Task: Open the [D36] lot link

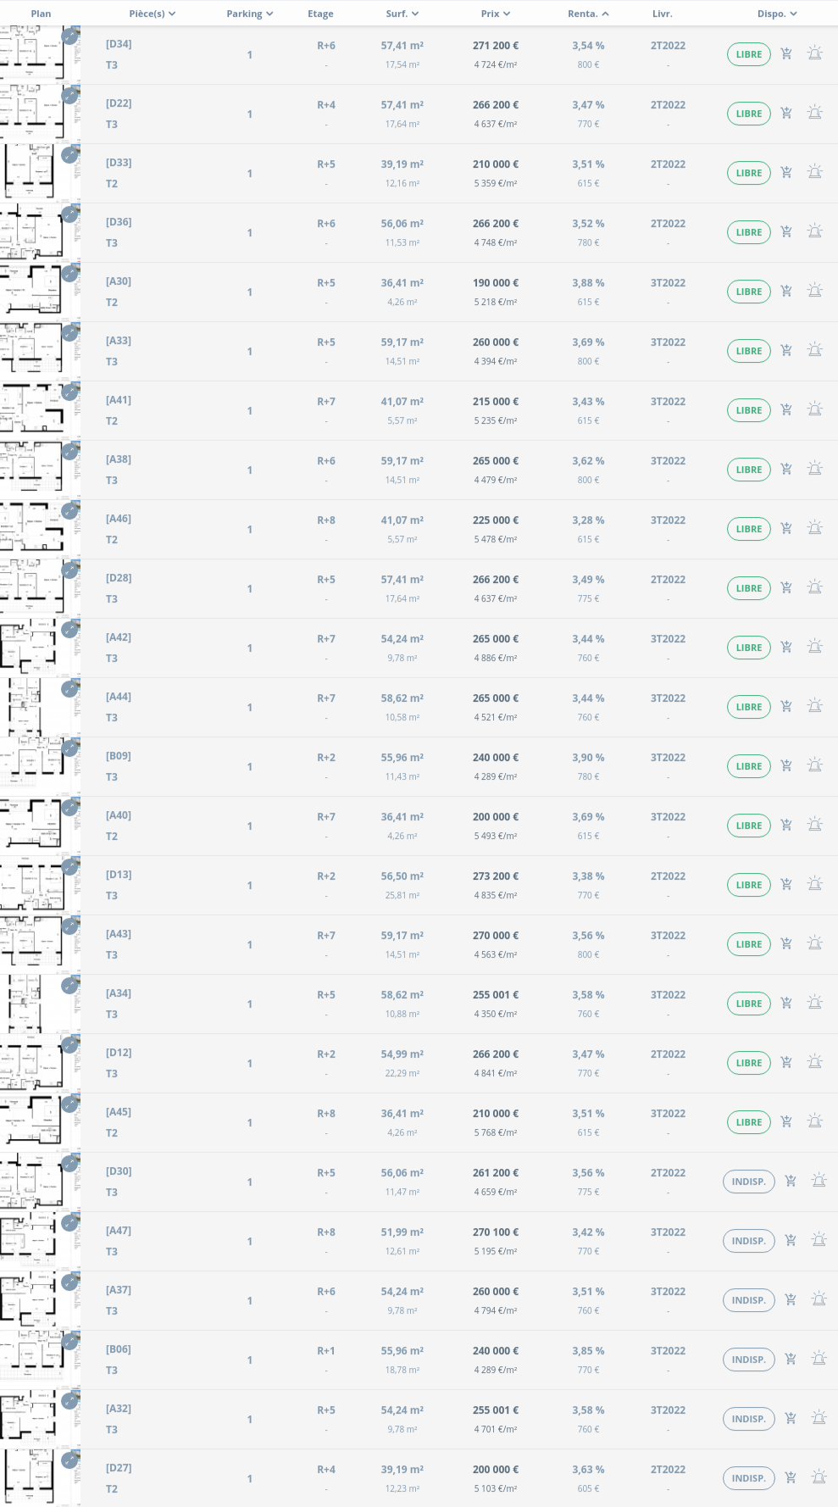Action: point(119,222)
